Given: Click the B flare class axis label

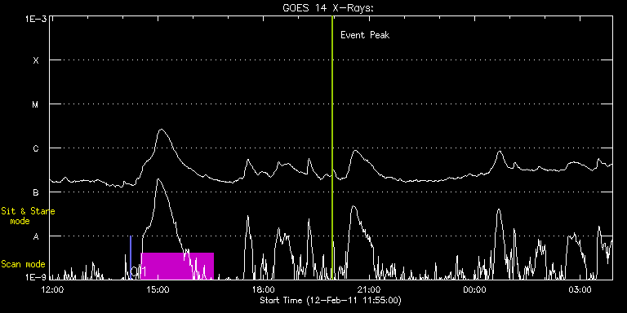Looking at the screenshot, I should [x=36, y=192].
